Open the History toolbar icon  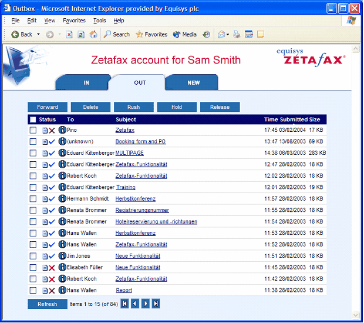click(207, 35)
